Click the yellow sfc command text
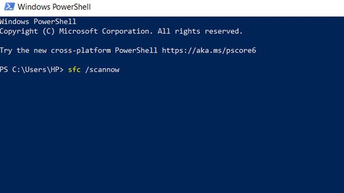The height and width of the screenshot is (193, 344). [74, 70]
